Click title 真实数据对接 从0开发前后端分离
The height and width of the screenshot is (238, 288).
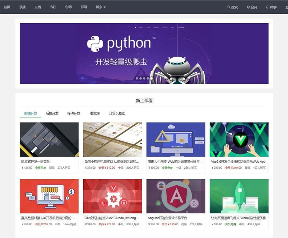48,218
